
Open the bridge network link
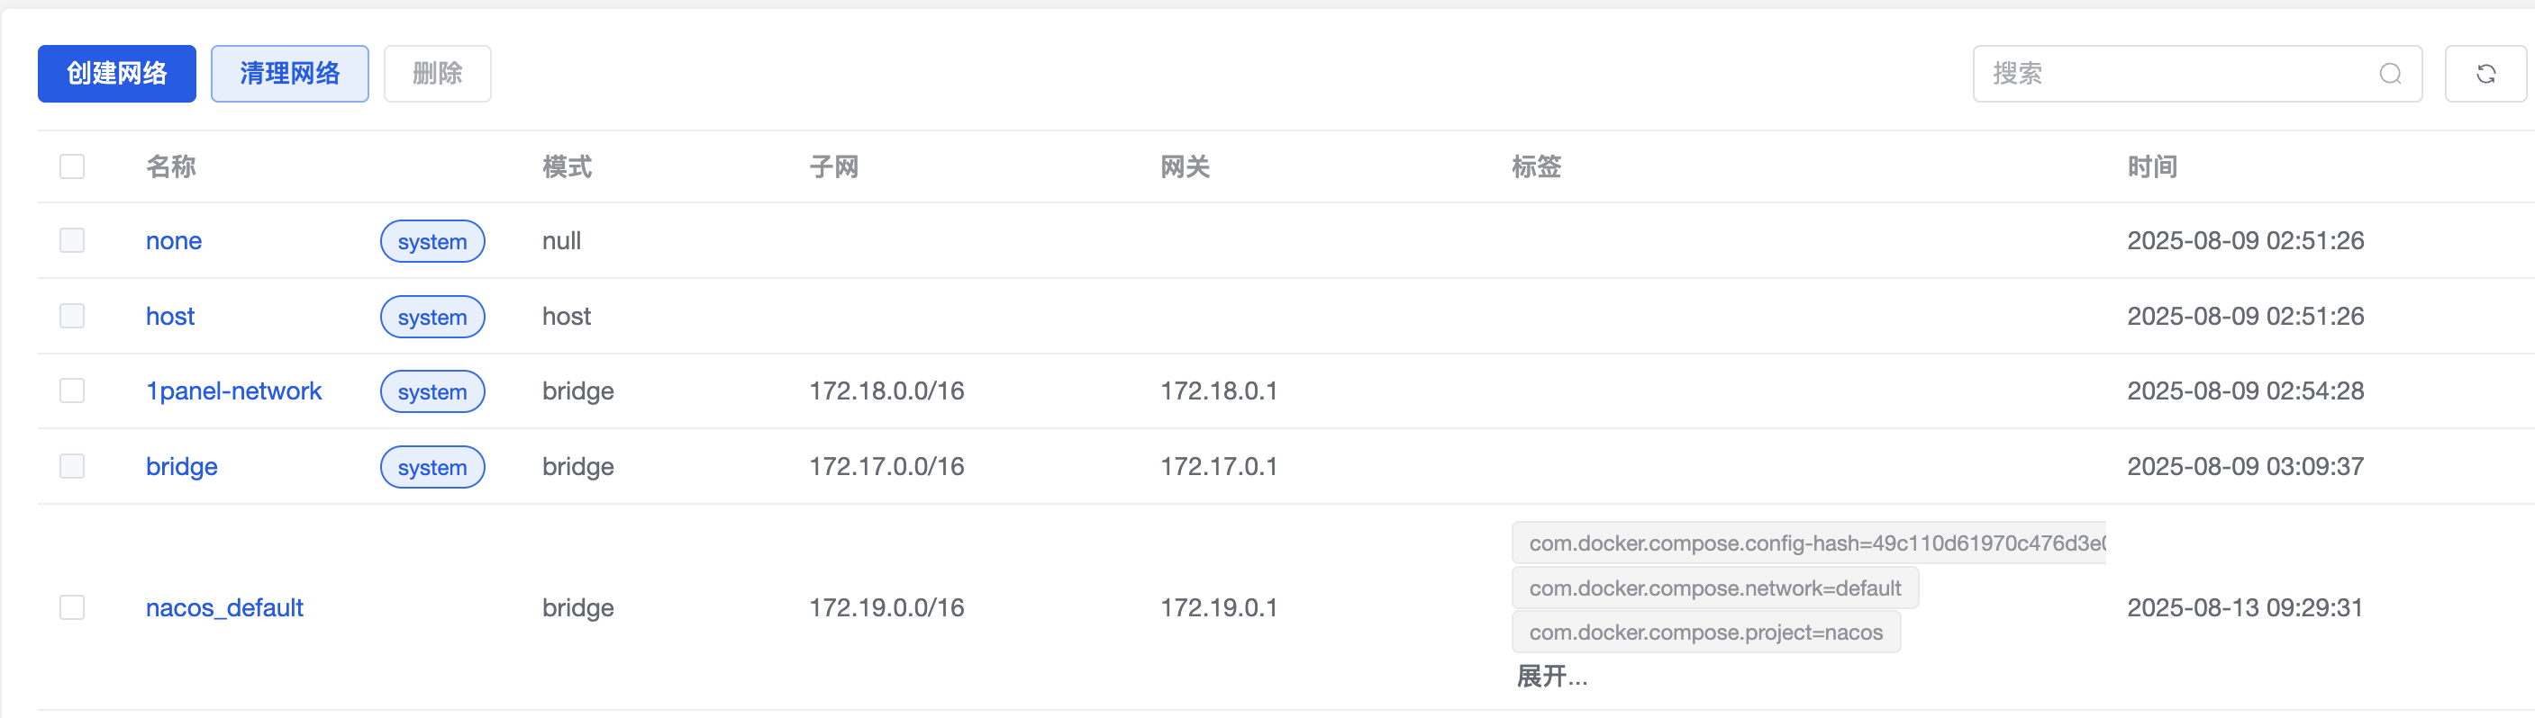[x=182, y=467]
